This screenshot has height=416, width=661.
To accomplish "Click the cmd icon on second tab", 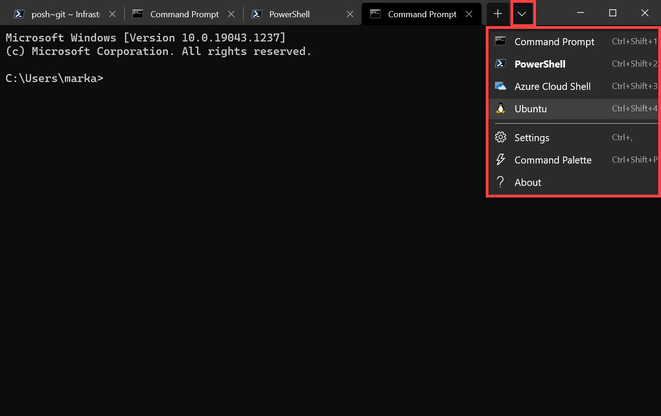I will [138, 14].
